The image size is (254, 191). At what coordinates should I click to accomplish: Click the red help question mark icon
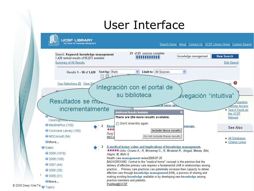(x=235, y=83)
